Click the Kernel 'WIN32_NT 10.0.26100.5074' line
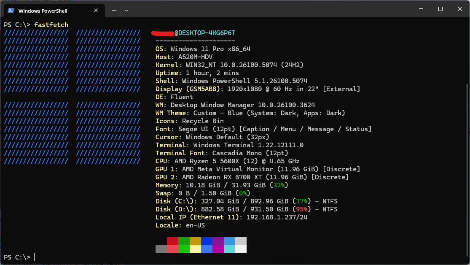This screenshot has height=265, width=470. click(x=229, y=65)
